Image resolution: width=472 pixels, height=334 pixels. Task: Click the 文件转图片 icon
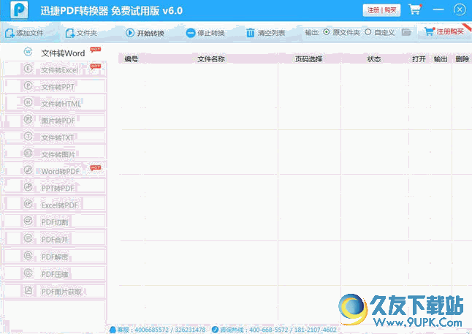pos(28,153)
